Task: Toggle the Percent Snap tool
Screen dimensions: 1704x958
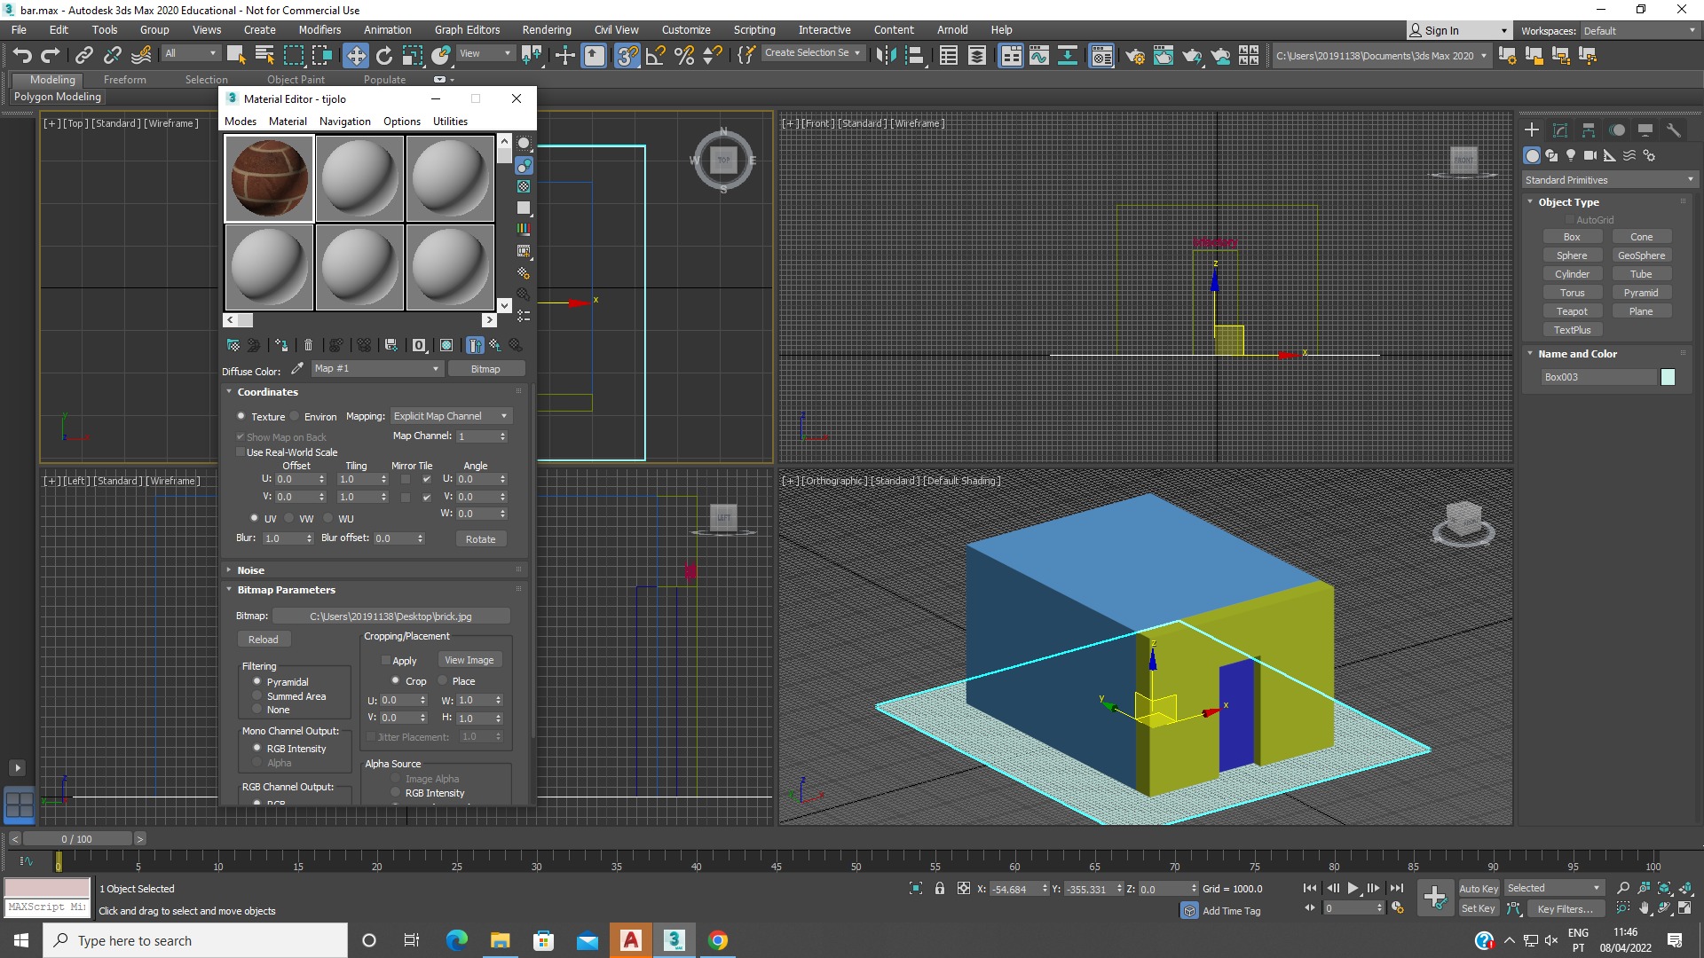Action: [684, 55]
